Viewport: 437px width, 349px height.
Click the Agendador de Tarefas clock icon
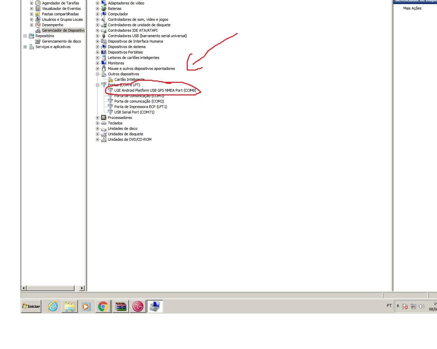tap(38, 3)
